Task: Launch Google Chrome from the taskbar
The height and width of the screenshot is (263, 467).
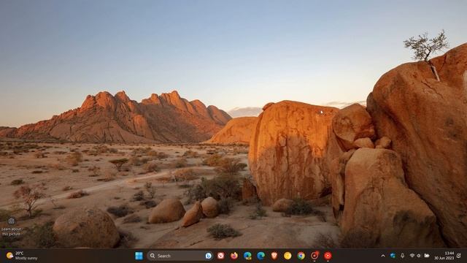Action: 301,256
